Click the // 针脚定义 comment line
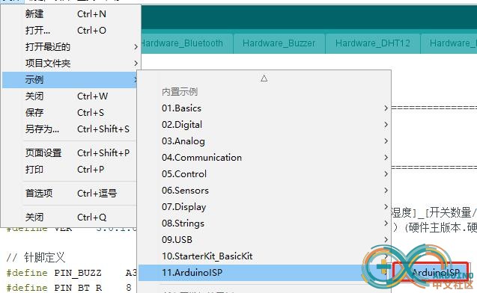 click(x=36, y=257)
